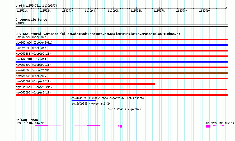Open variant nsv563390 (Cooper2011) label

click(x=33, y=65)
